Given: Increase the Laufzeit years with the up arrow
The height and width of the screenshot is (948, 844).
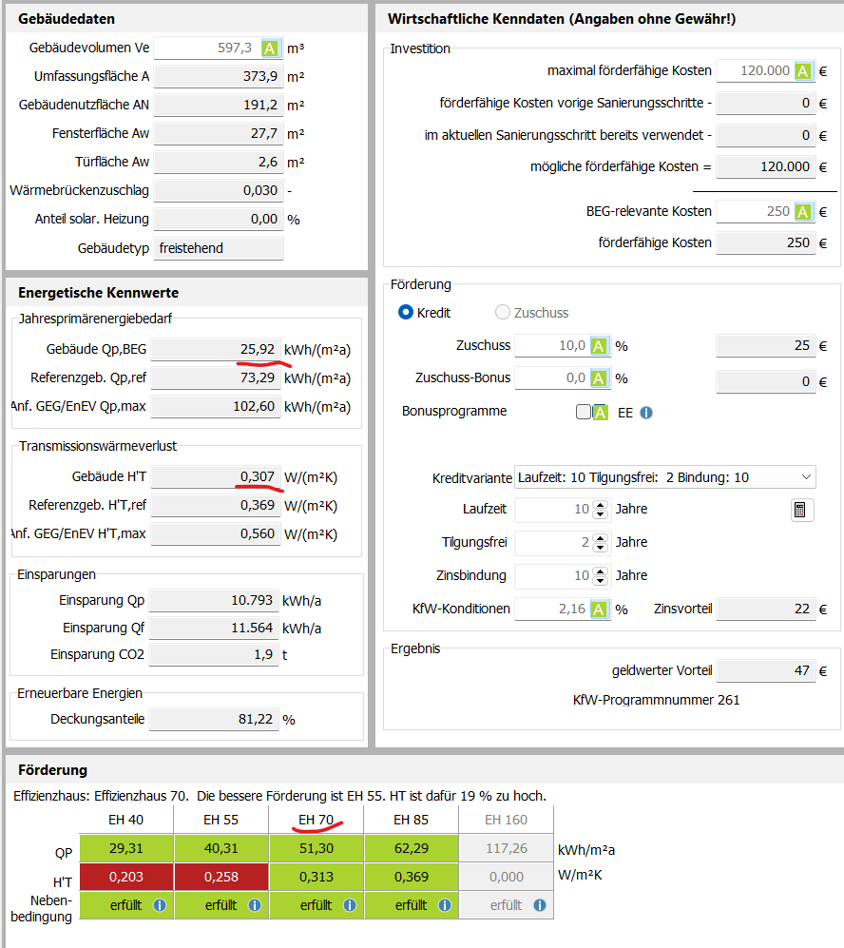Looking at the screenshot, I should point(600,505).
